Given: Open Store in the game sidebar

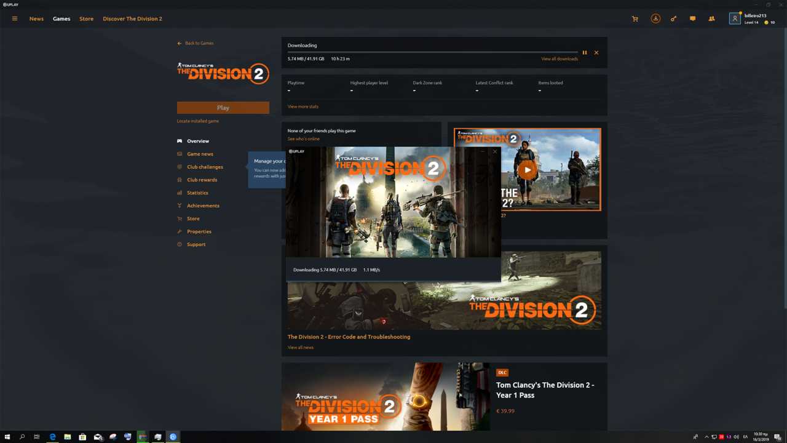Looking at the screenshot, I should pyautogui.click(x=193, y=218).
